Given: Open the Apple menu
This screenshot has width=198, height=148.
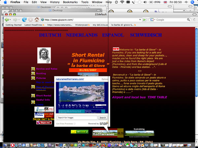Looking at the screenshot, I should (5, 2).
